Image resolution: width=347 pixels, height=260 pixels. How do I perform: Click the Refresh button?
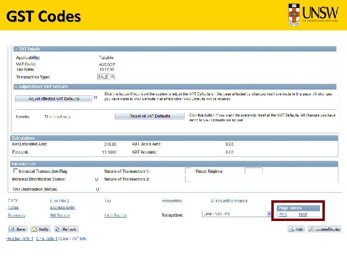point(67,229)
